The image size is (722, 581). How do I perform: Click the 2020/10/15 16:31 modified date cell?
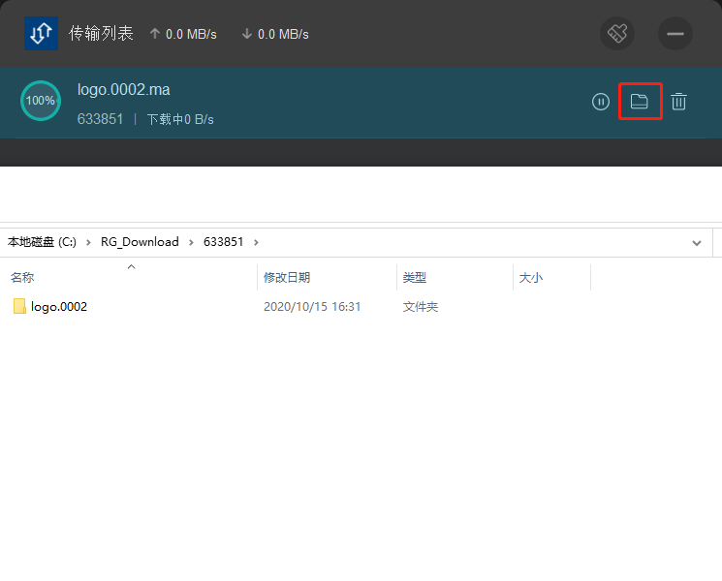[312, 307]
